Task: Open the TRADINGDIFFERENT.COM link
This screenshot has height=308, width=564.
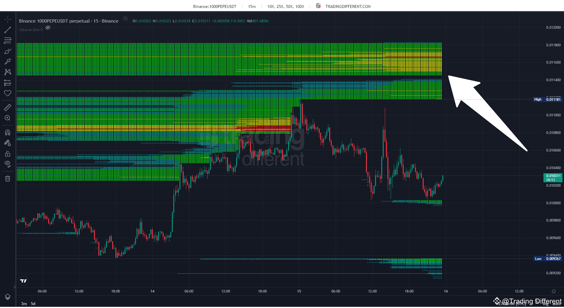Action: tap(348, 6)
